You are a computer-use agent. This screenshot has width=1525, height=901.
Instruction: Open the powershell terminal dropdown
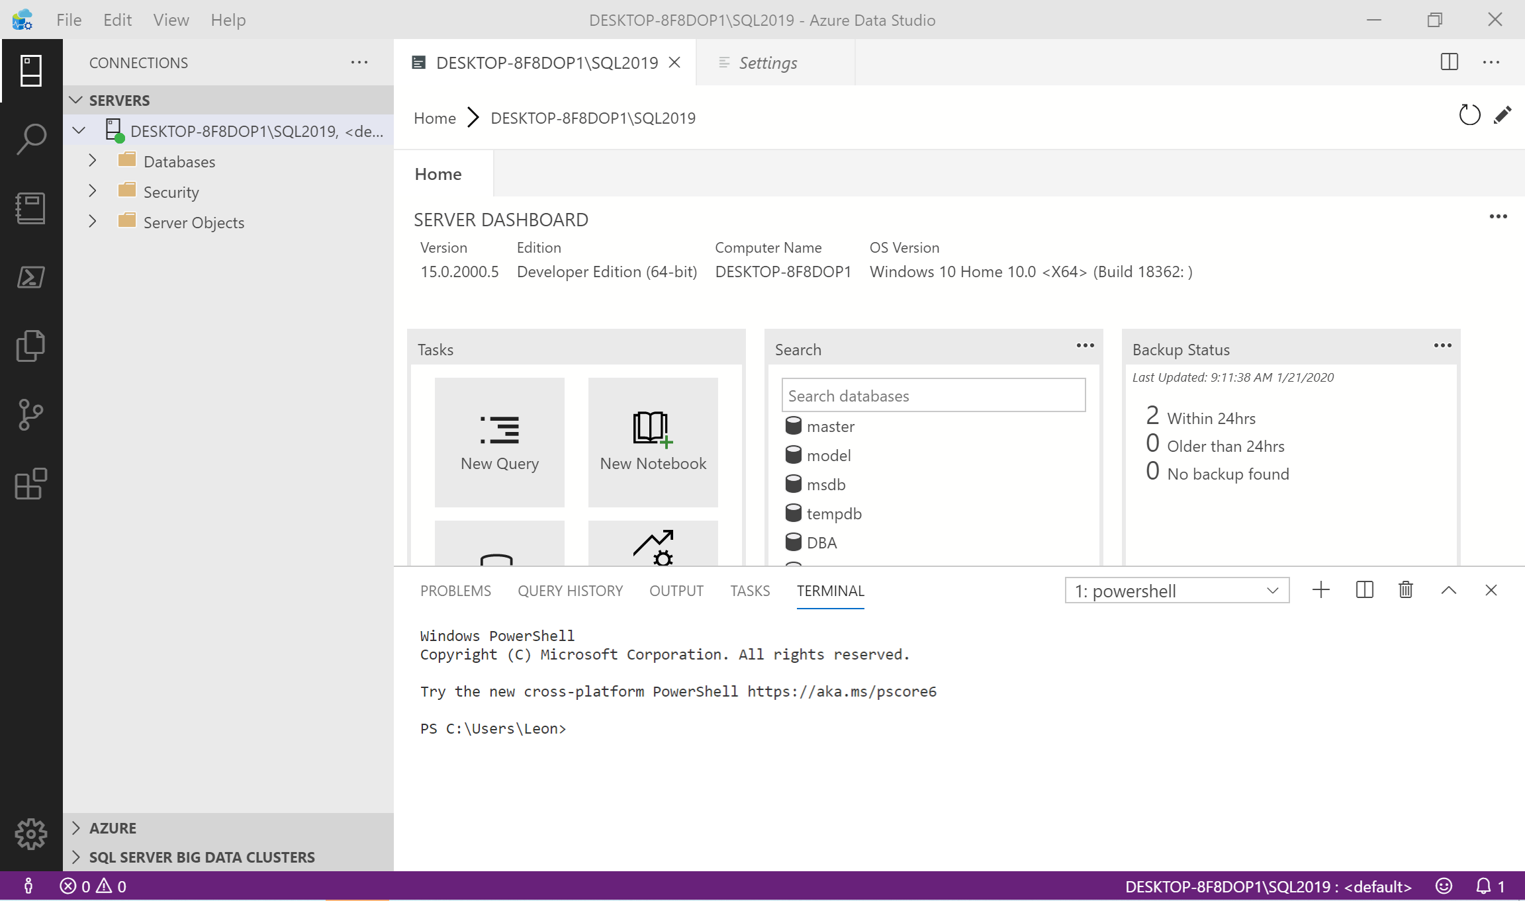click(x=1177, y=591)
